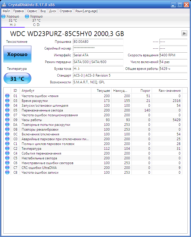This screenshot has height=237, width=191.
Task: Click the CrystalDiskInfo app icon in title bar
Action: point(4,4)
